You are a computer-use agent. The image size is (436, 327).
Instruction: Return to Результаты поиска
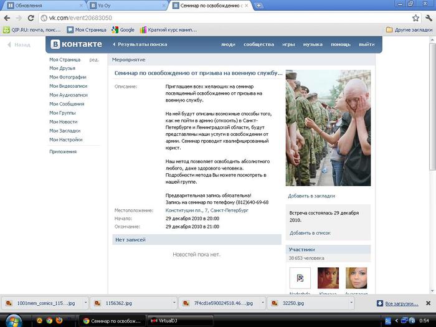(x=140, y=44)
